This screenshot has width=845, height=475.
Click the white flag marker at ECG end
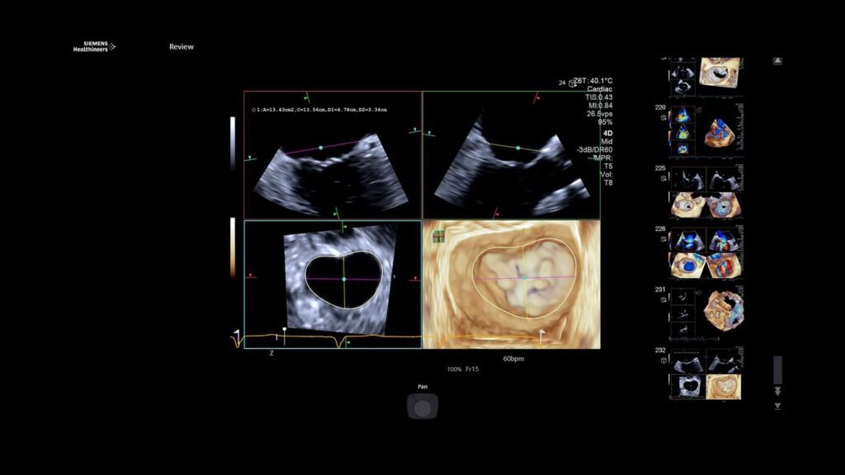(542, 333)
